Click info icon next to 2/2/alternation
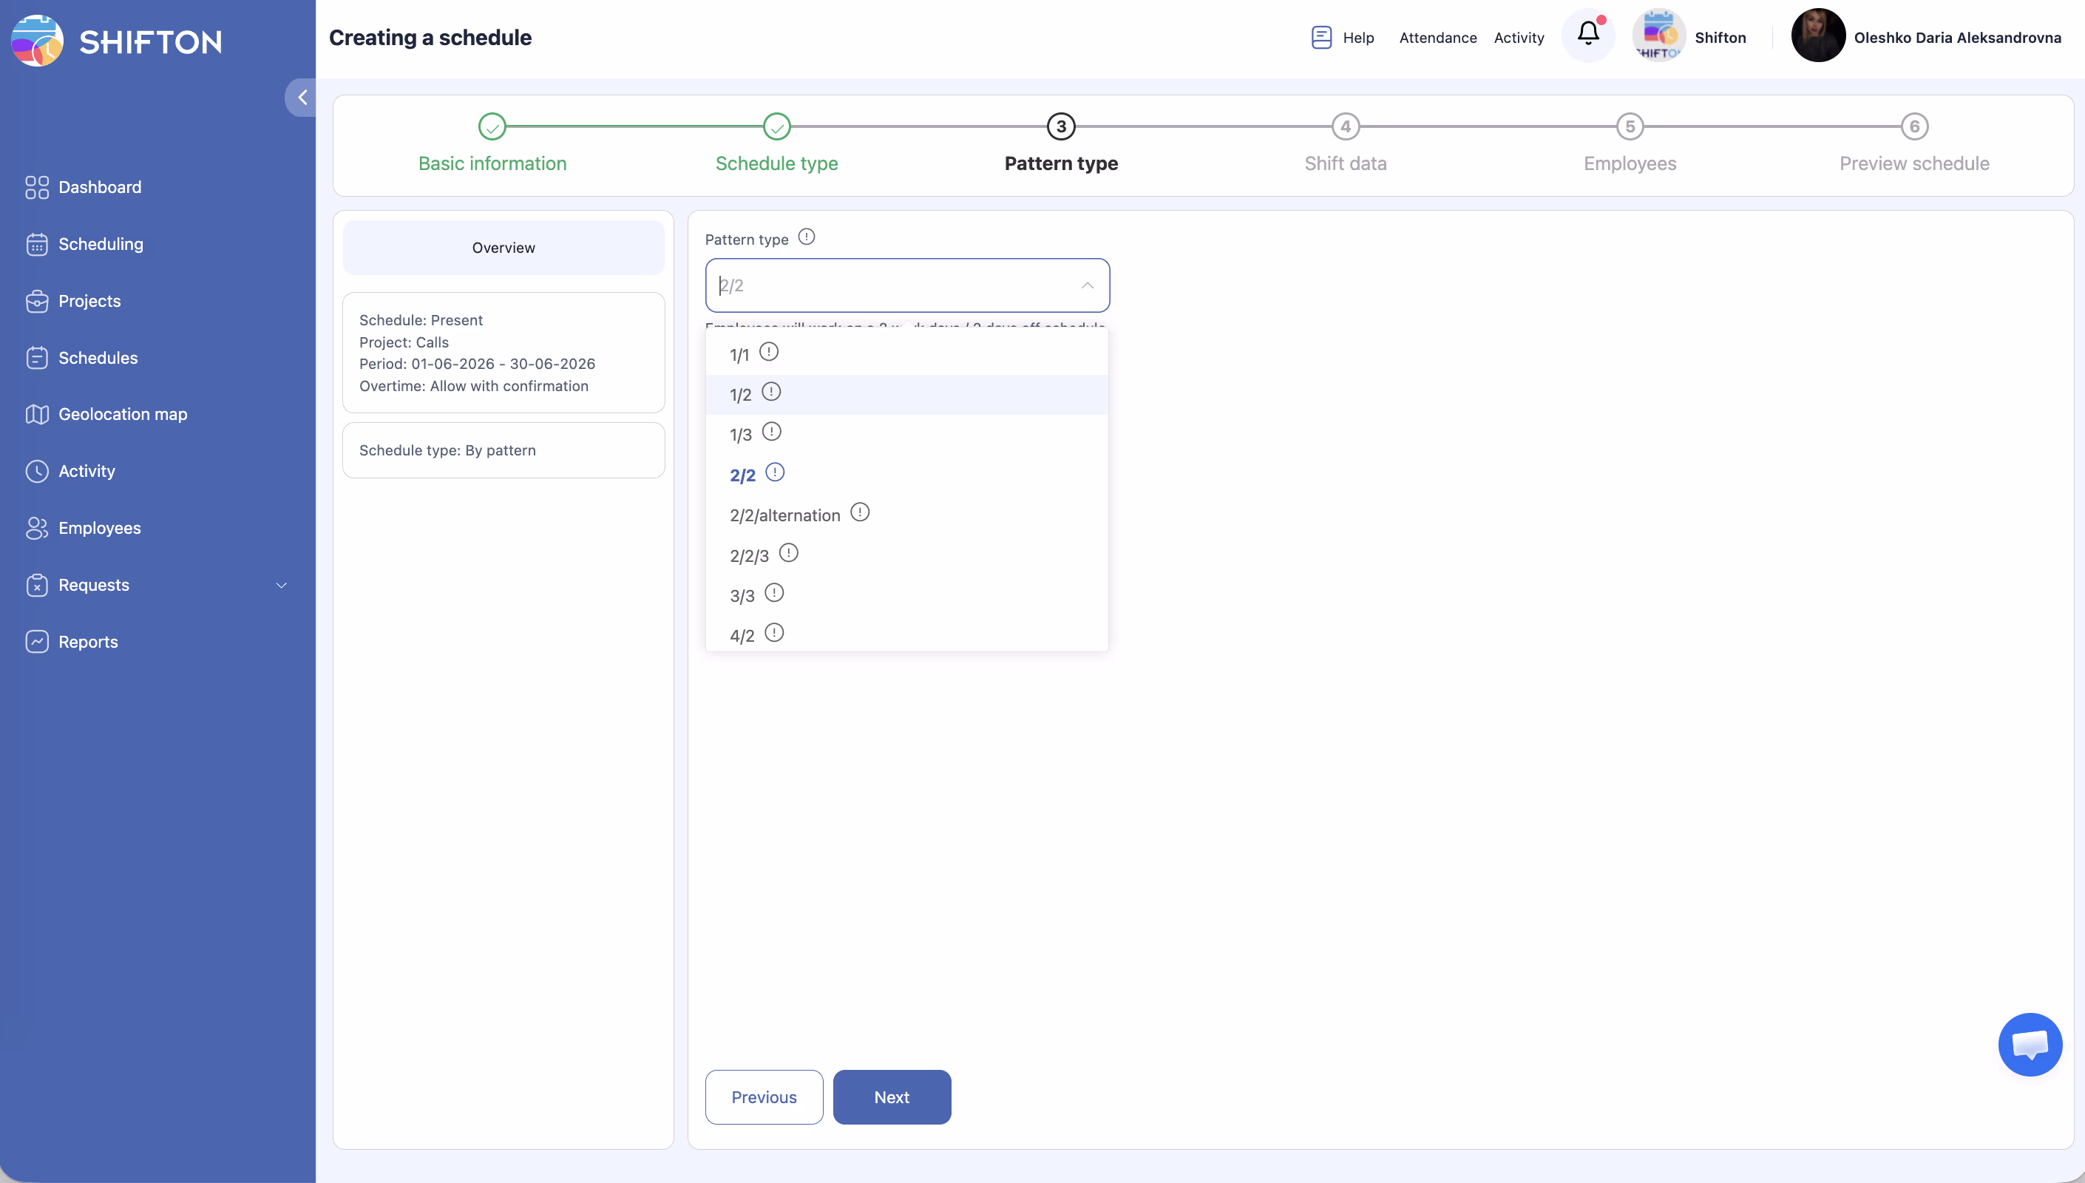This screenshot has height=1183, width=2085. click(859, 512)
